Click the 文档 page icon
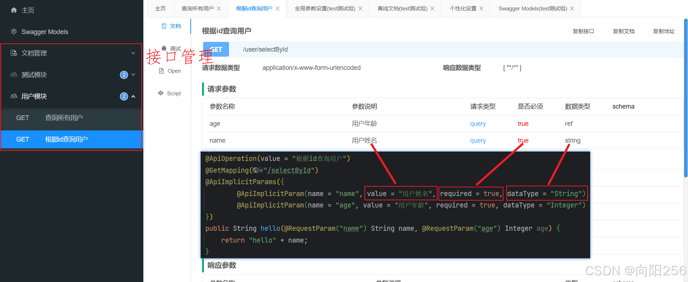Viewport: 688px width, 282px height. (164, 26)
